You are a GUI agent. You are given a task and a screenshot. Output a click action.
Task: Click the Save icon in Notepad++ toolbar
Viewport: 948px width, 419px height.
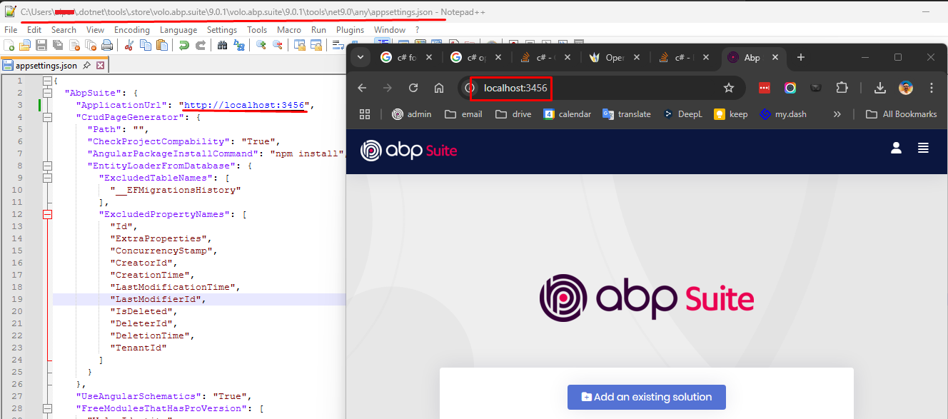pos(41,45)
